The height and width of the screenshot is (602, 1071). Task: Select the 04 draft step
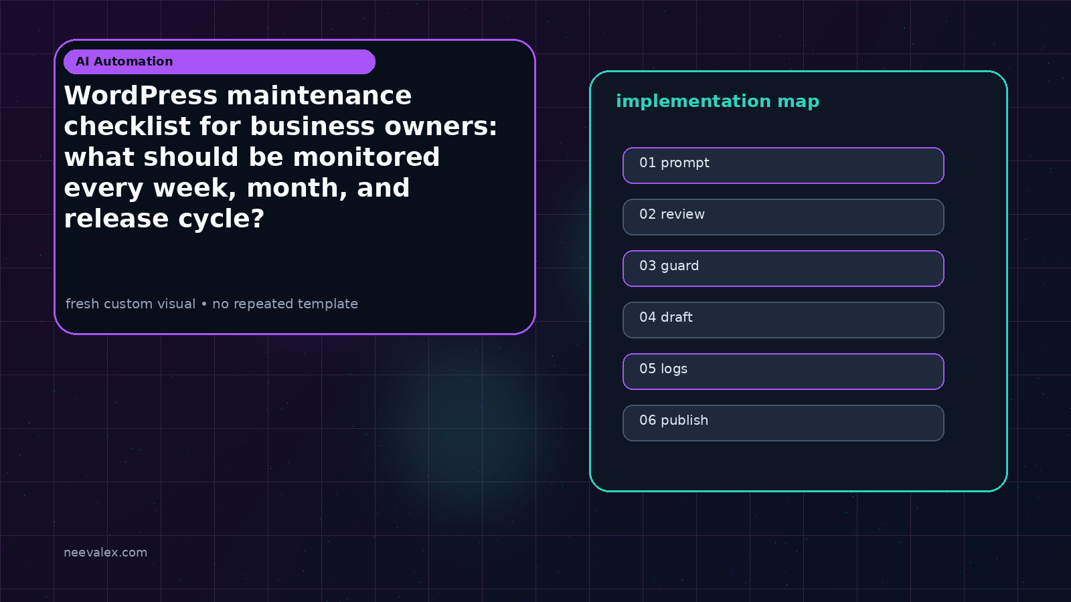[783, 320]
